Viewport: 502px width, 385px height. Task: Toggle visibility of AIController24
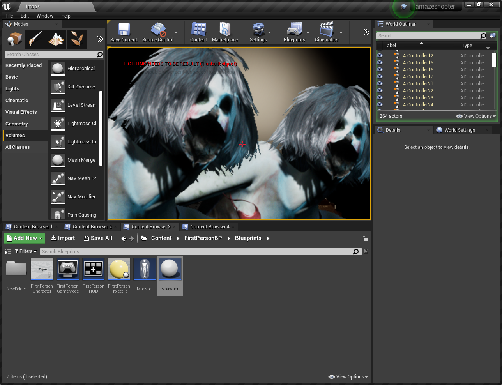[380, 105]
